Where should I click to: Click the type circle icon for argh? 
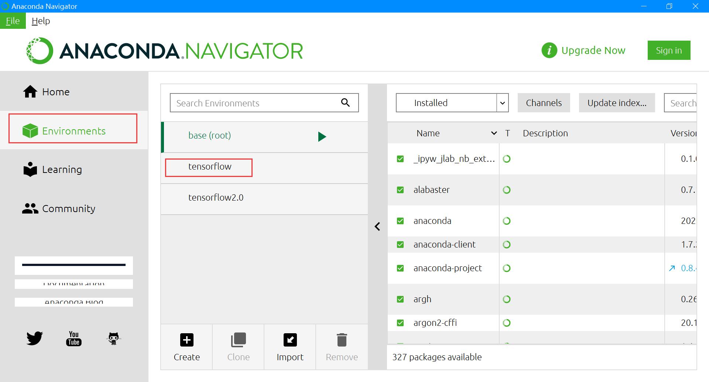coord(507,299)
